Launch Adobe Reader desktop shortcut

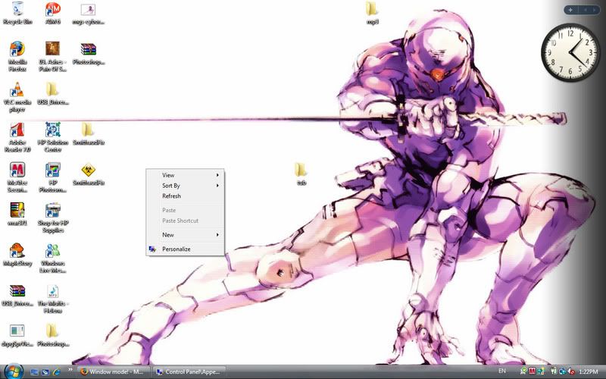17,130
